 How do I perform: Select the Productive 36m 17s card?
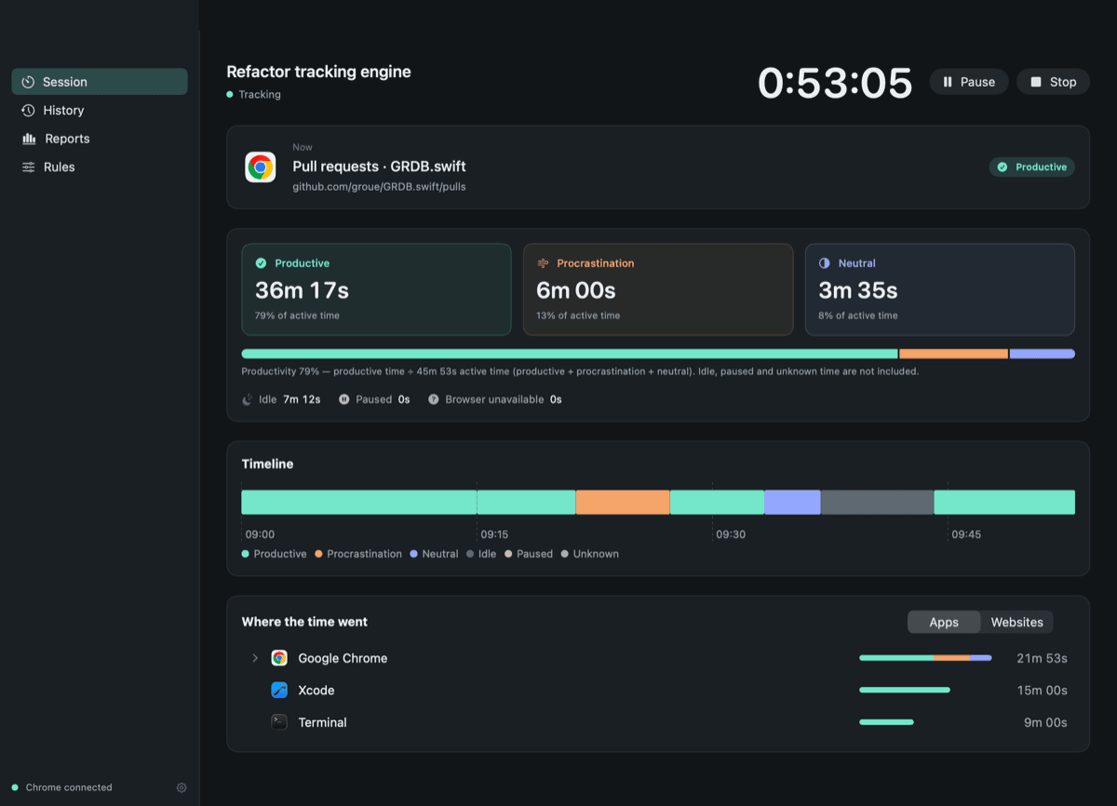point(376,289)
